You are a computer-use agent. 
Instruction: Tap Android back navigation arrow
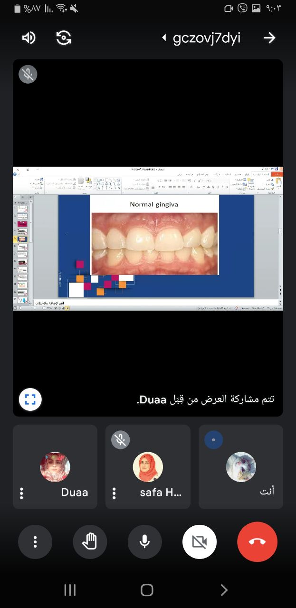pyautogui.click(x=224, y=590)
